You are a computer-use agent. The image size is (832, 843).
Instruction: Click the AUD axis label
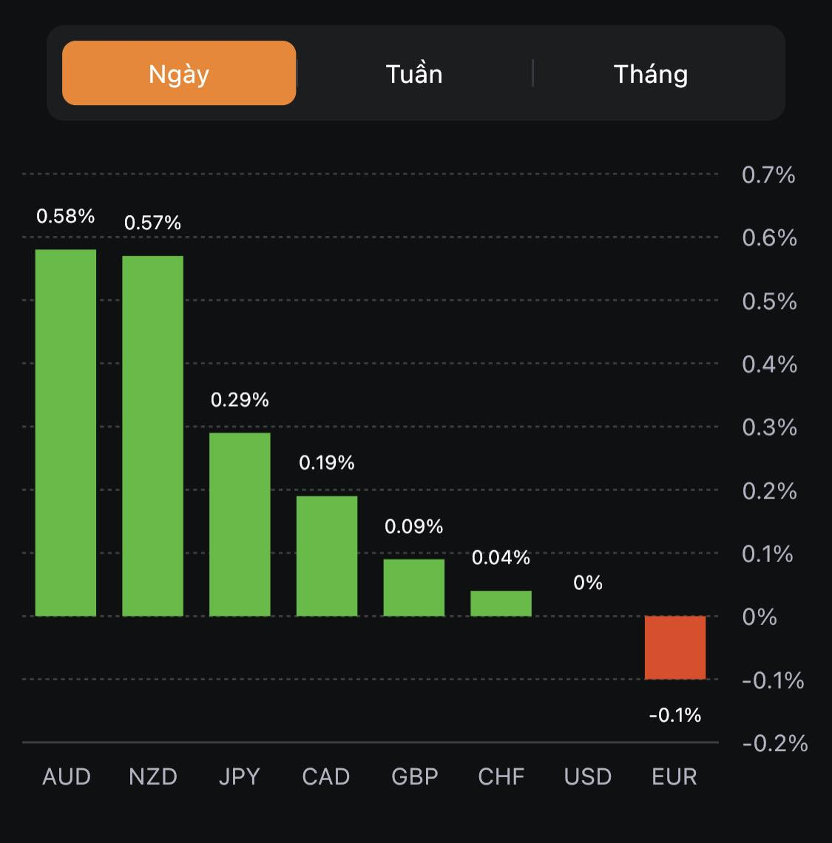[67, 776]
